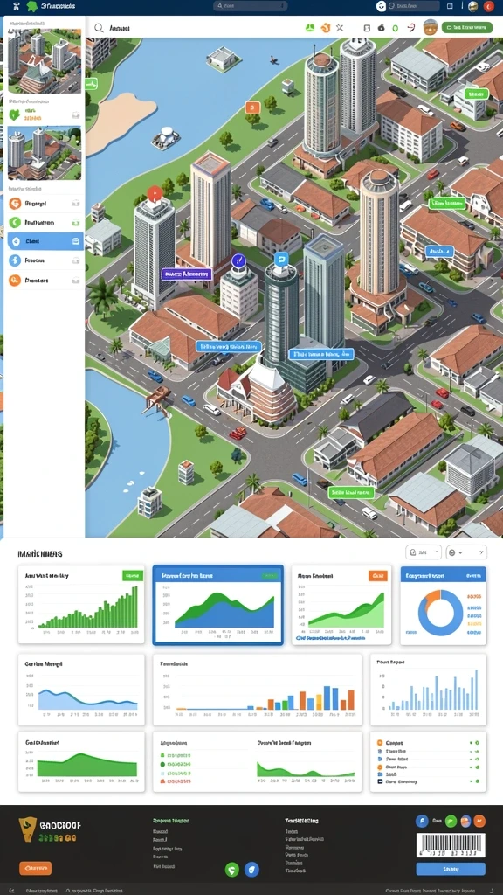Expand the second dropdown with the globe icon
Screen dimensions: 503x895
coord(466,552)
